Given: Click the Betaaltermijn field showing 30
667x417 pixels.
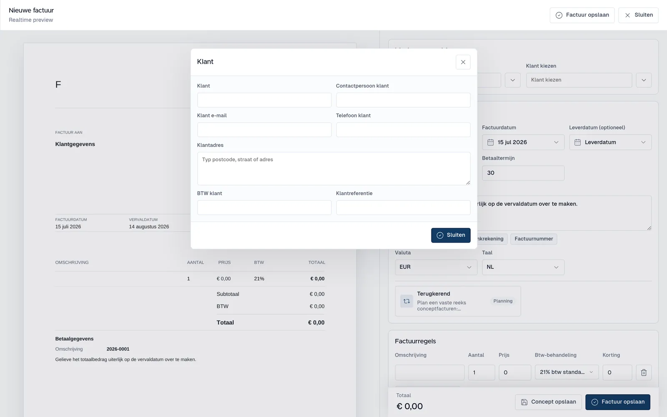Looking at the screenshot, I should coord(523,173).
